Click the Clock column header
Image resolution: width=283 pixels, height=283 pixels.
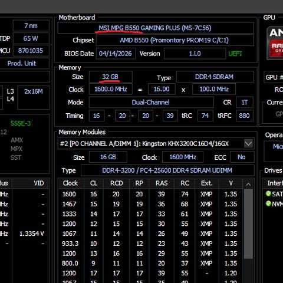pyautogui.click(x=71, y=183)
